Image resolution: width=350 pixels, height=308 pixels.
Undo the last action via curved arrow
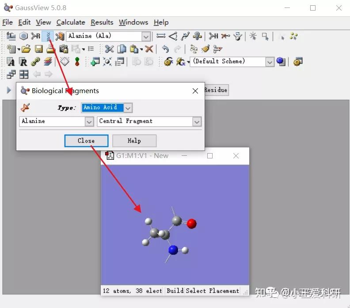[x=165, y=49]
